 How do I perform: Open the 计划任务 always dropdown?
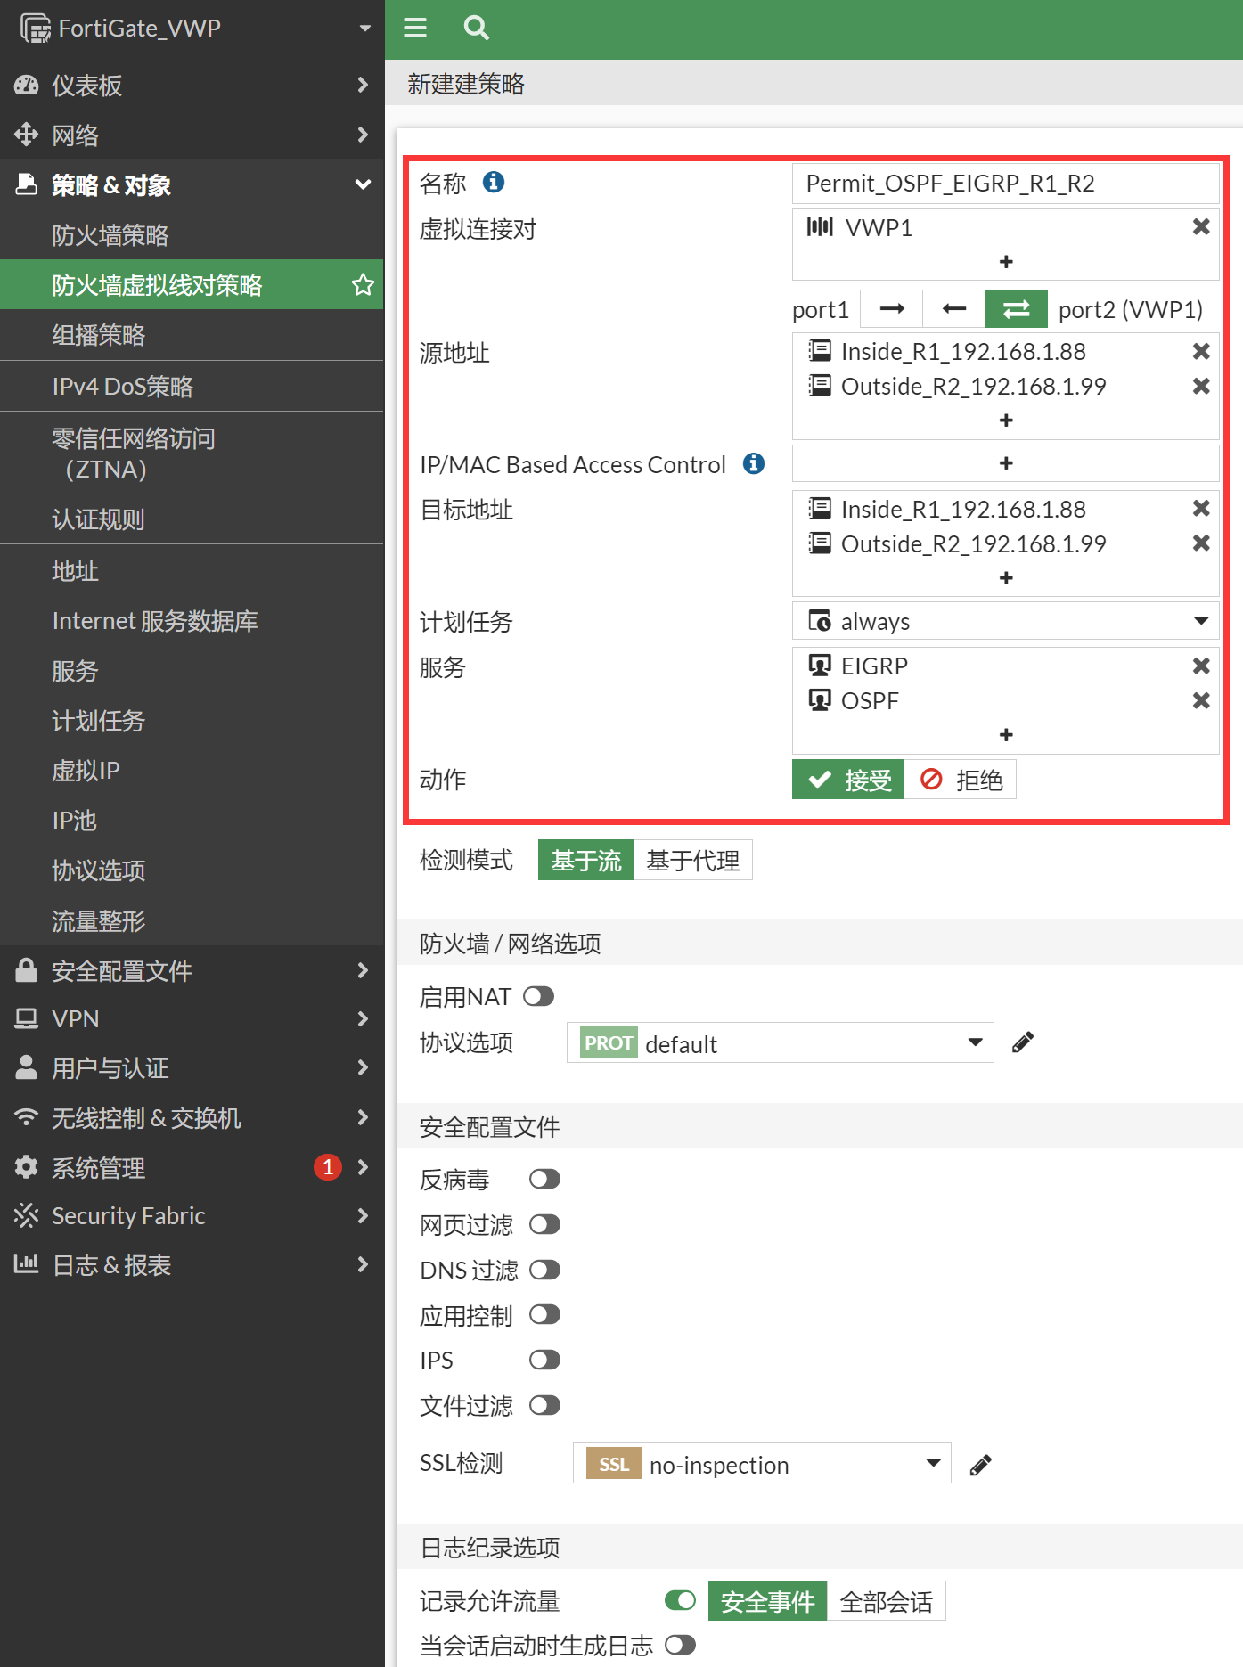click(1005, 621)
